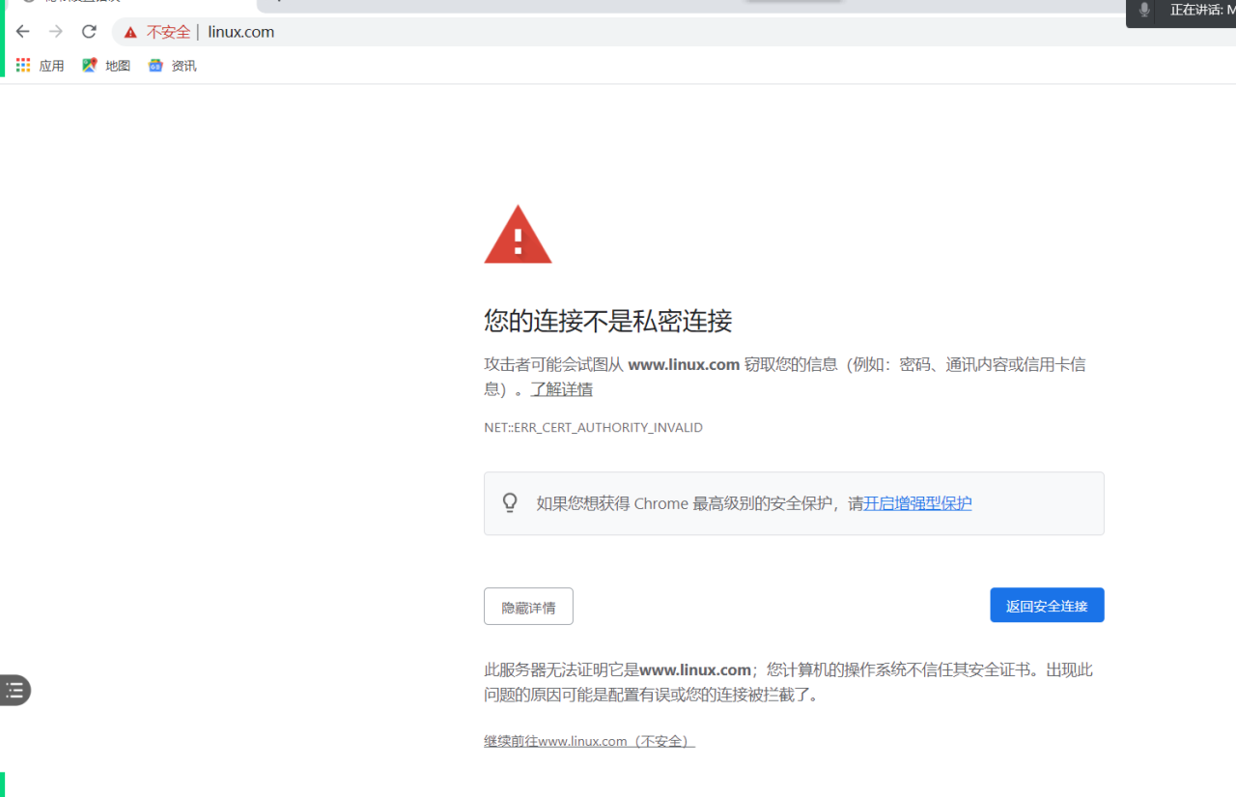Click the floating list icon on left edge
This screenshot has height=797, width=1236.
click(x=14, y=690)
